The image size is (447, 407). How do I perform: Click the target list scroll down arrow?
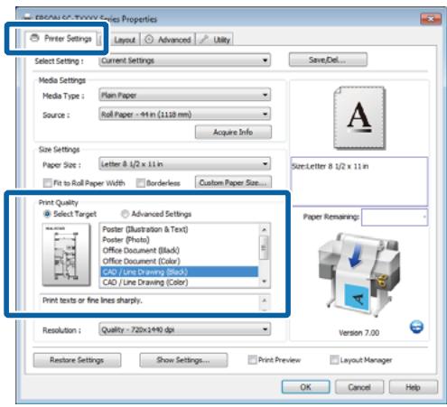[x=264, y=282]
